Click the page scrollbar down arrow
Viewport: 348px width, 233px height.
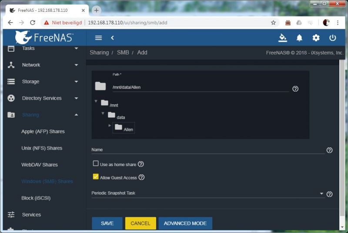[x=342, y=227]
